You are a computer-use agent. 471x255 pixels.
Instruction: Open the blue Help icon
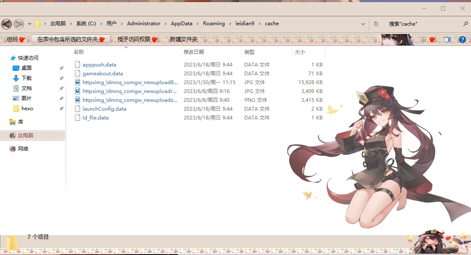click(462, 39)
